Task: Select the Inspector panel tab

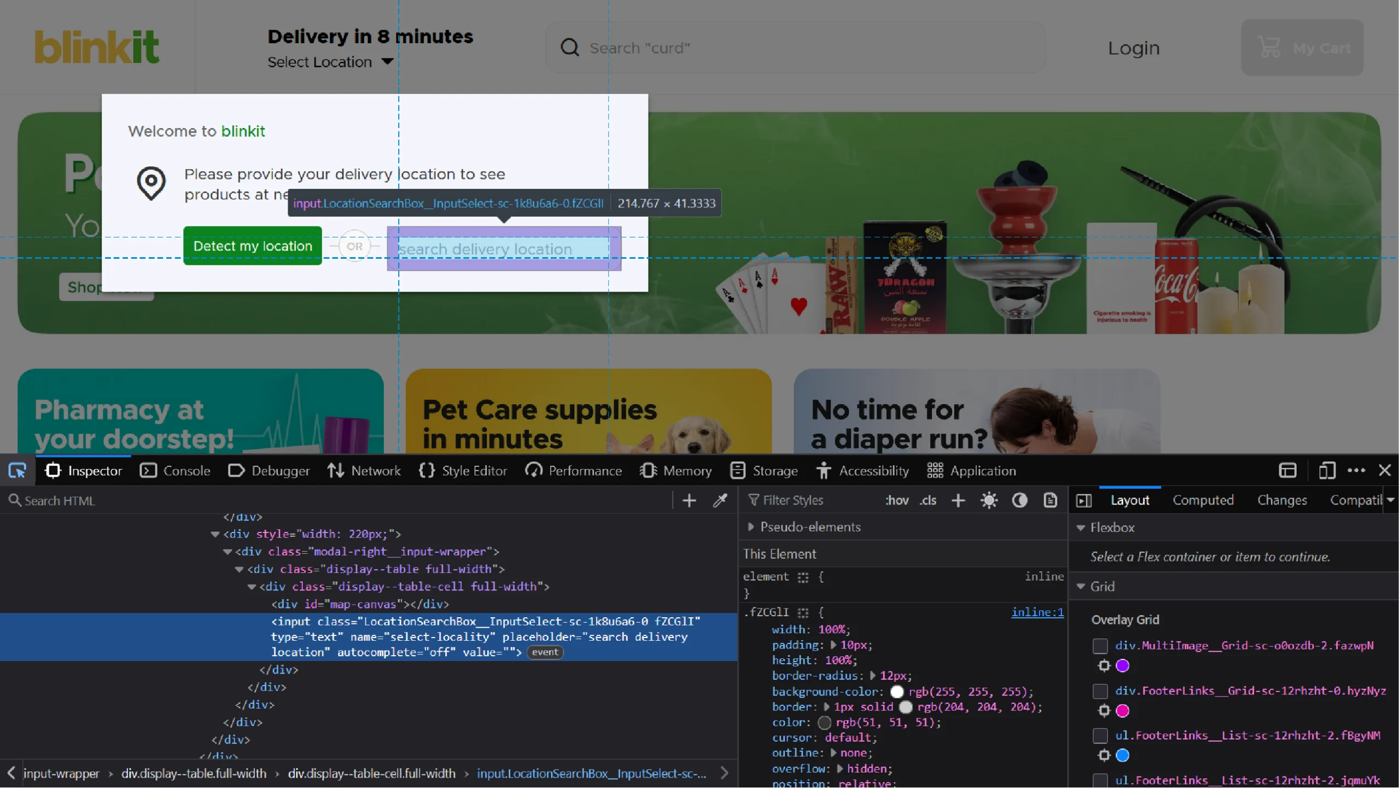Action: tap(84, 471)
